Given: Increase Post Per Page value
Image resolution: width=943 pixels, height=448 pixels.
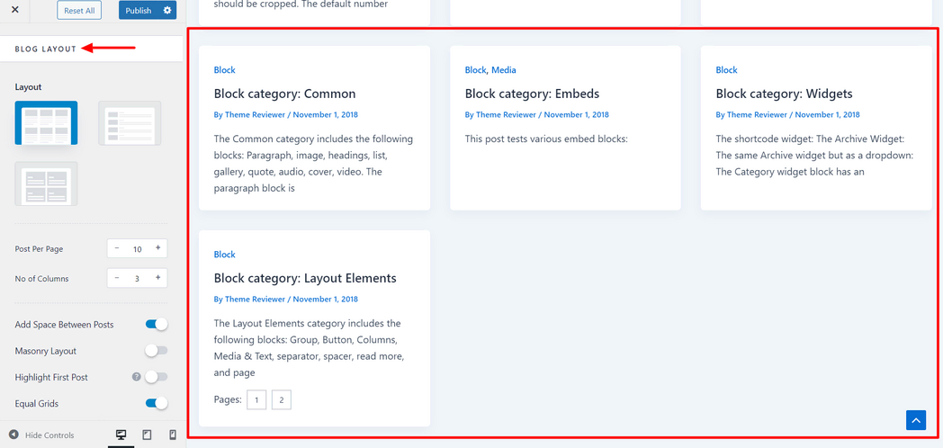Looking at the screenshot, I should click(x=158, y=248).
